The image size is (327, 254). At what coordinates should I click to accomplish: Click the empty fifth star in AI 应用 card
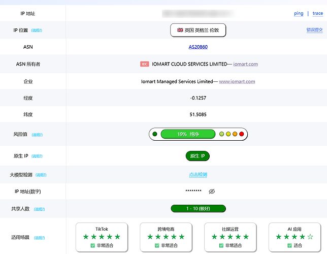tap(310, 237)
